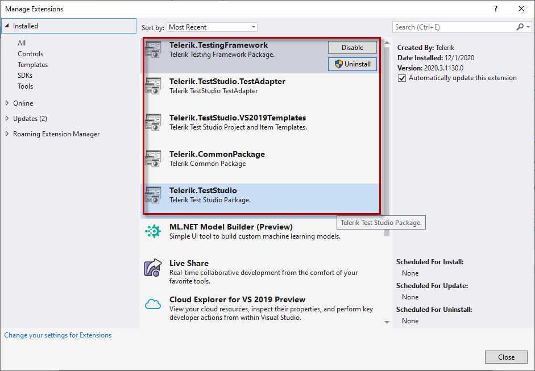Click the Telerik.TestStudio.TestAdapter extension icon
This screenshot has height=371, width=535.
153,86
